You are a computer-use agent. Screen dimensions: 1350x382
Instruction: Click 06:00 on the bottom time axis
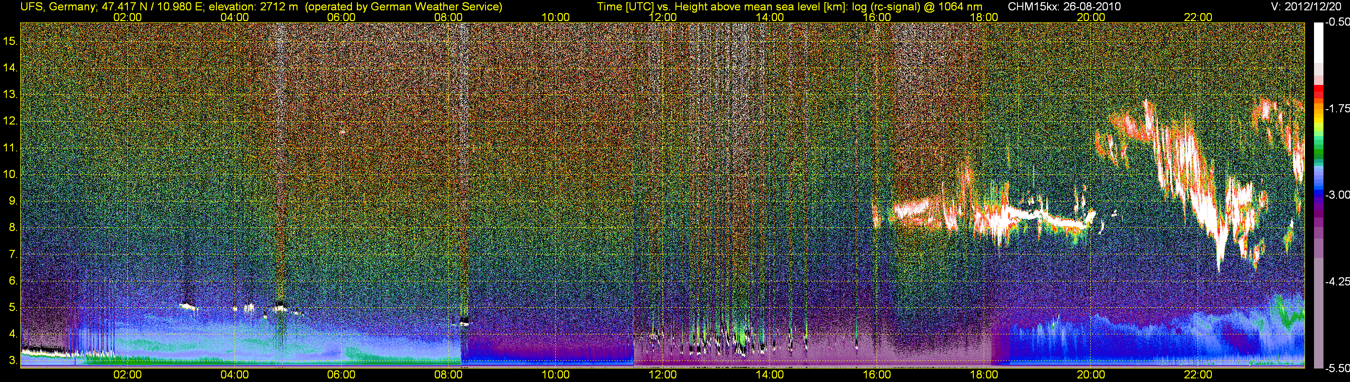pos(341,375)
